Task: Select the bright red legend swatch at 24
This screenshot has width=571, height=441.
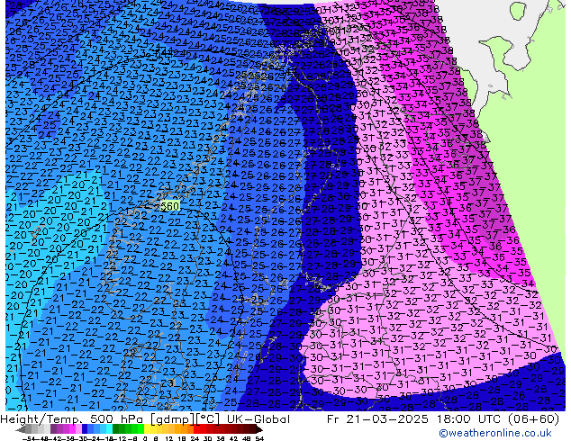Action: pyautogui.click(x=196, y=428)
